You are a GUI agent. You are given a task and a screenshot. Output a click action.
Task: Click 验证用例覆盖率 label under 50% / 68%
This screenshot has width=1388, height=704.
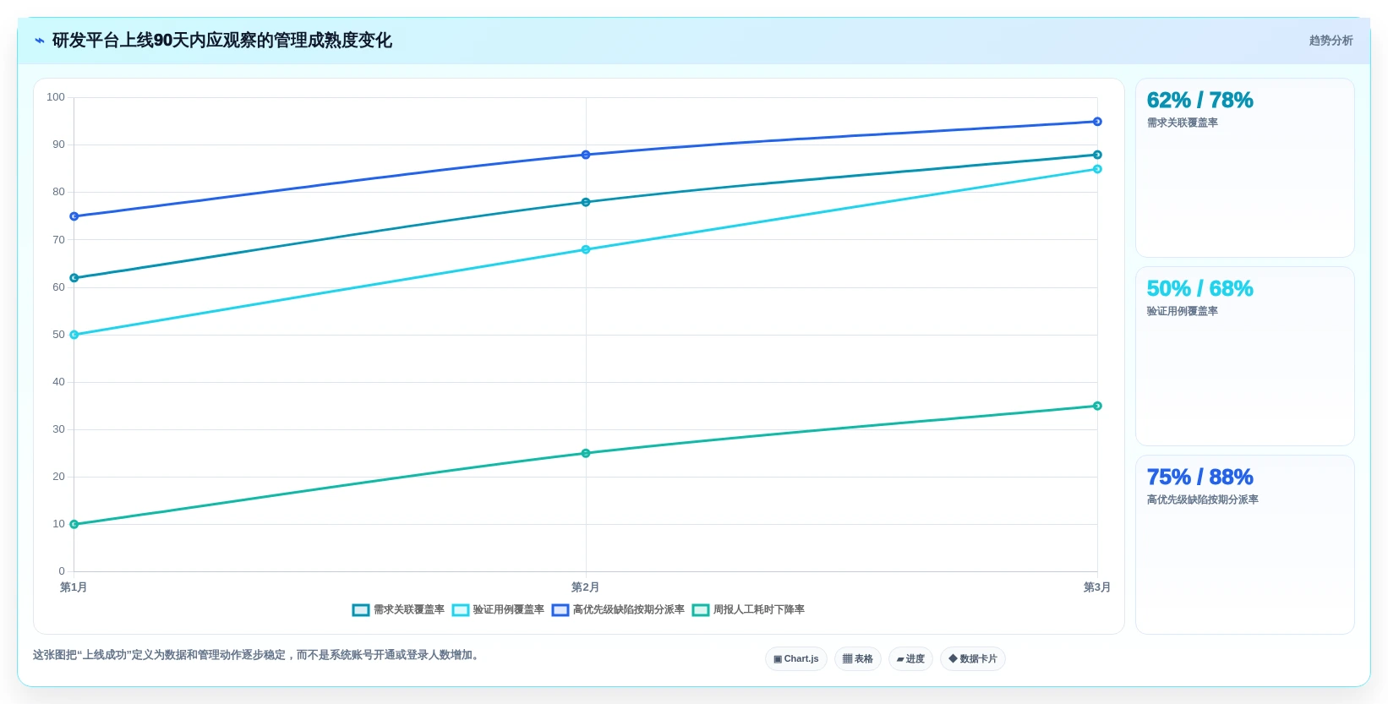[1182, 311]
